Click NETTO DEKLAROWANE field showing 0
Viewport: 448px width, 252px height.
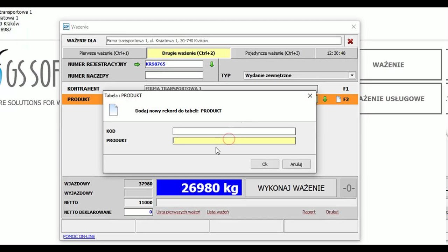click(x=138, y=212)
